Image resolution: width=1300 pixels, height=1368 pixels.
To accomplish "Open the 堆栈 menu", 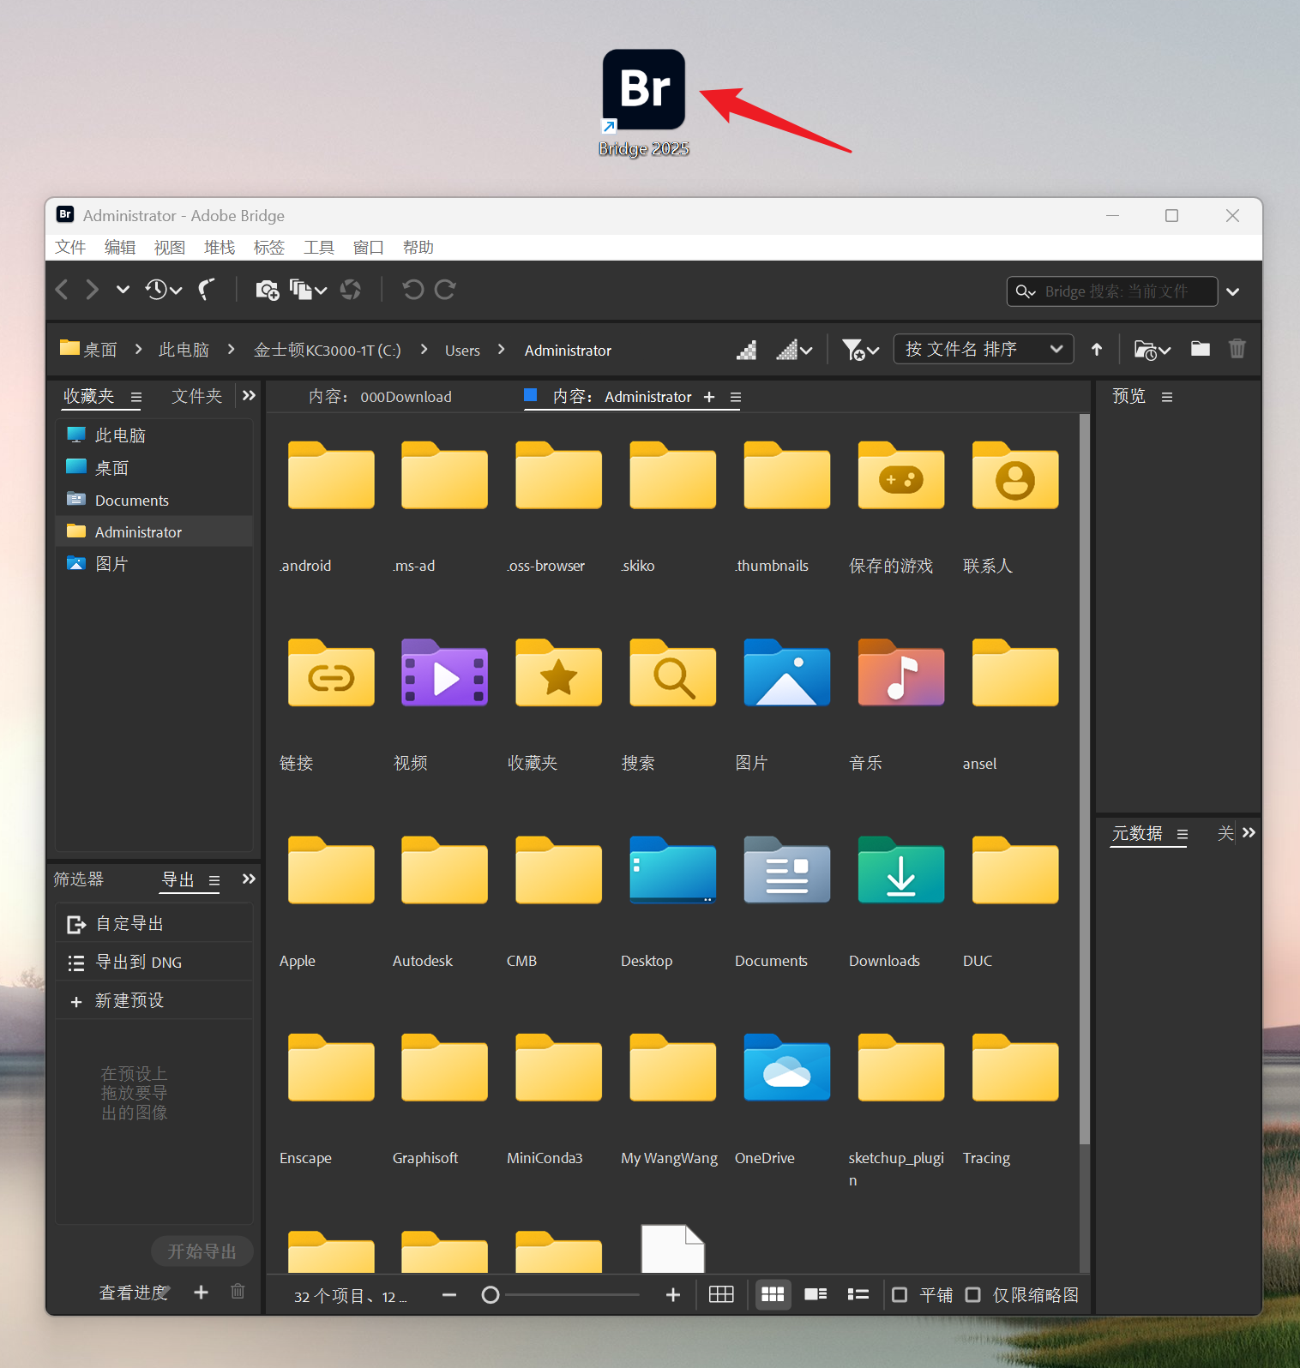I will pyautogui.click(x=220, y=248).
